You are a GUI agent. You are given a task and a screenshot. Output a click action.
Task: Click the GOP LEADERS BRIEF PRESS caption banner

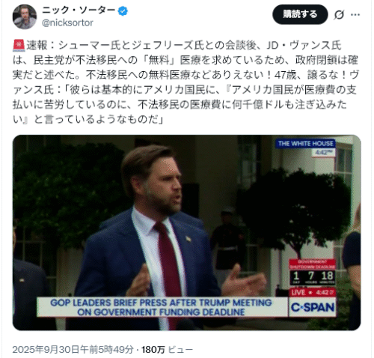[x=162, y=307]
